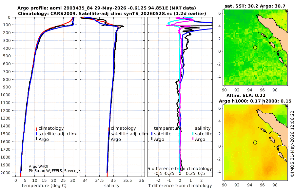Click blue temperature satellite marker in difference legend
The height and width of the screenshot is (190, 295).
pos(152,134)
